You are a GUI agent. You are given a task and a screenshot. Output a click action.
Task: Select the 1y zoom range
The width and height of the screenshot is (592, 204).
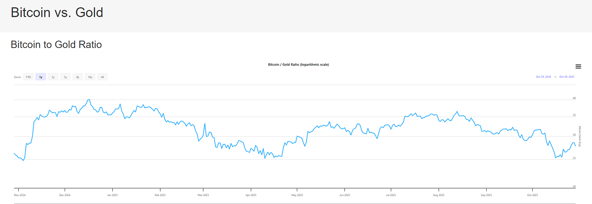pyautogui.click(x=41, y=77)
